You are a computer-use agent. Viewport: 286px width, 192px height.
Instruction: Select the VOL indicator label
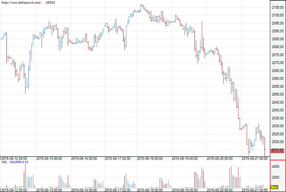coord(4,162)
